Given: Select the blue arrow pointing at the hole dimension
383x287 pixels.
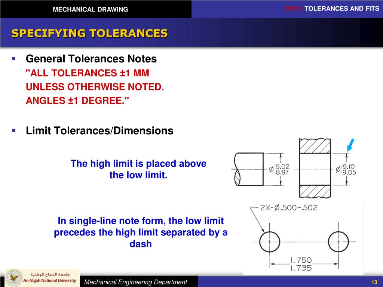Looking at the screenshot, I should click(350, 144).
